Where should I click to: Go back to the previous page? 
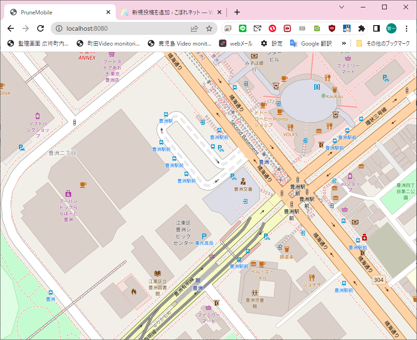pos(11,28)
